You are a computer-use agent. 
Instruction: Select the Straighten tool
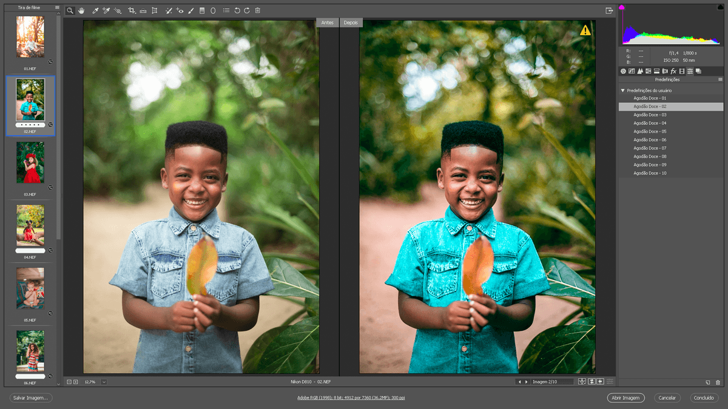[x=143, y=11]
